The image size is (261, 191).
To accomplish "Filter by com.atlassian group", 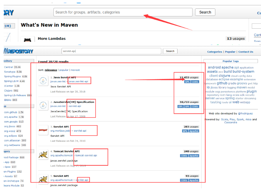I will (12, 140).
